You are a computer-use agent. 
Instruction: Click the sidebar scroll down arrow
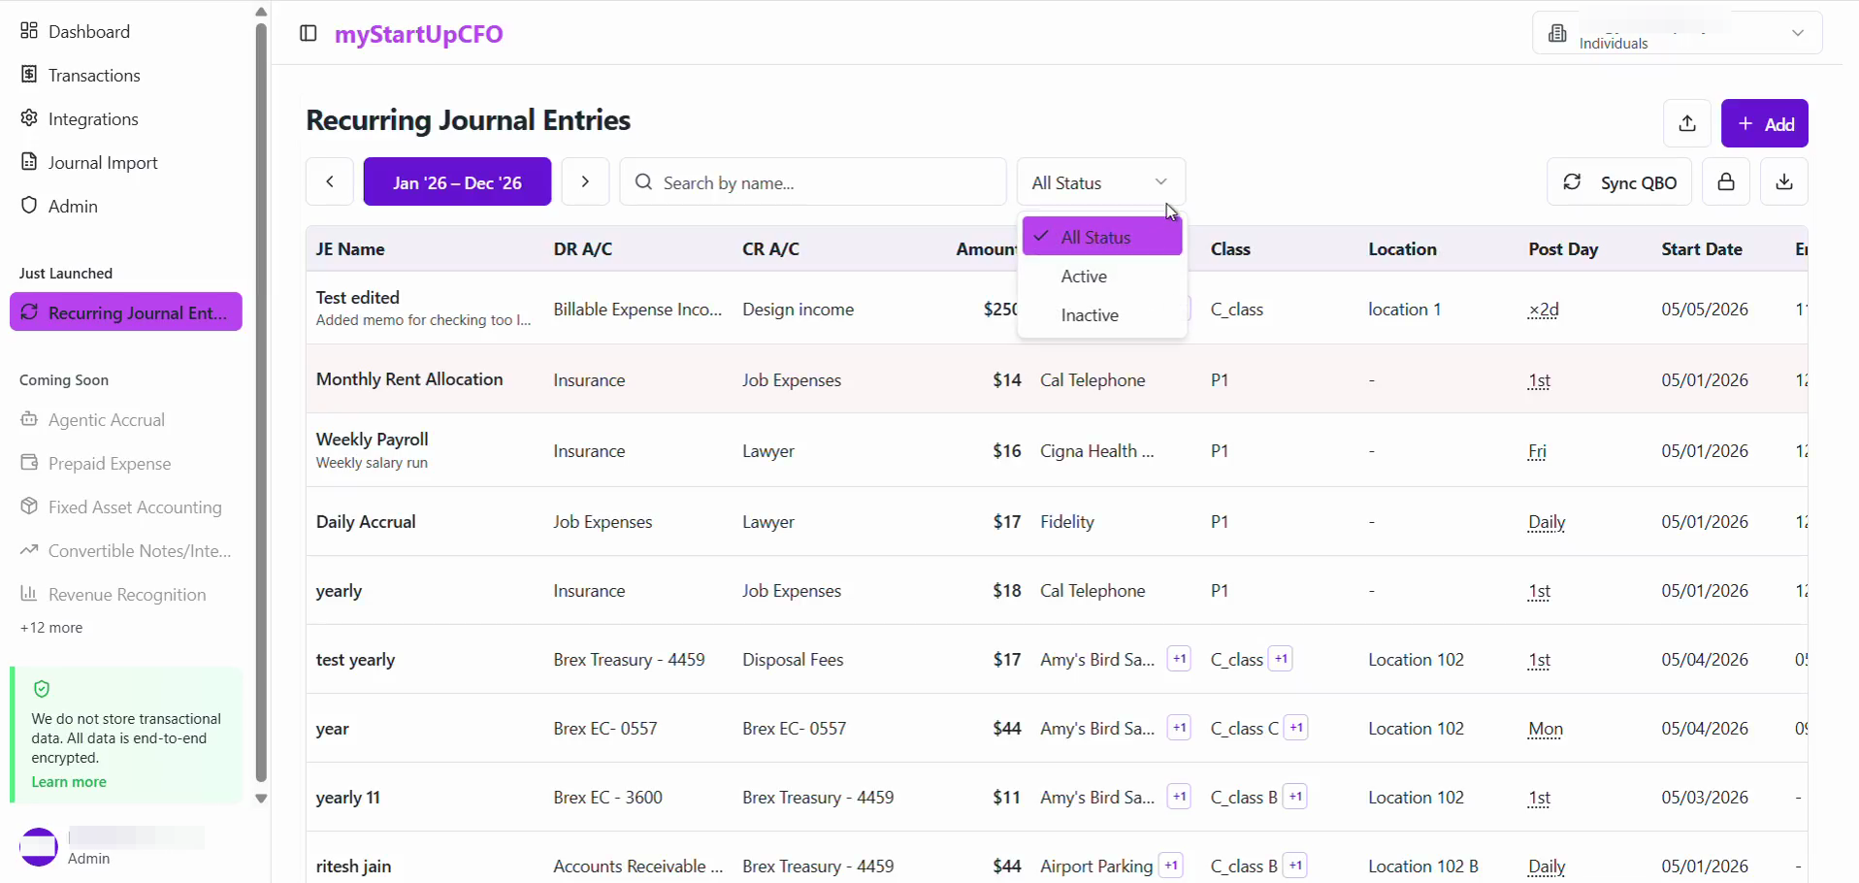tap(261, 799)
